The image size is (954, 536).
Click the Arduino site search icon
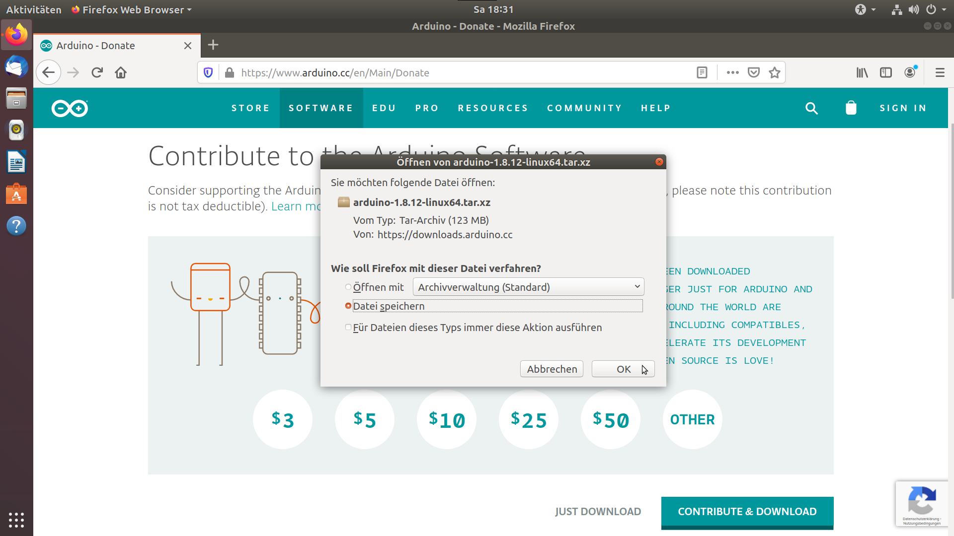[x=811, y=108]
